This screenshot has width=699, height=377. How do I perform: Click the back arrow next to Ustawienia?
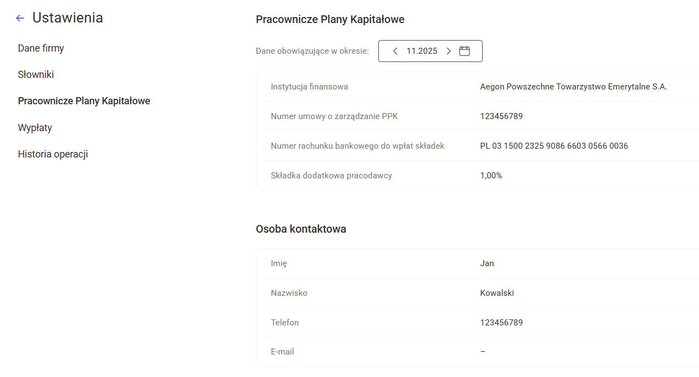coord(20,18)
